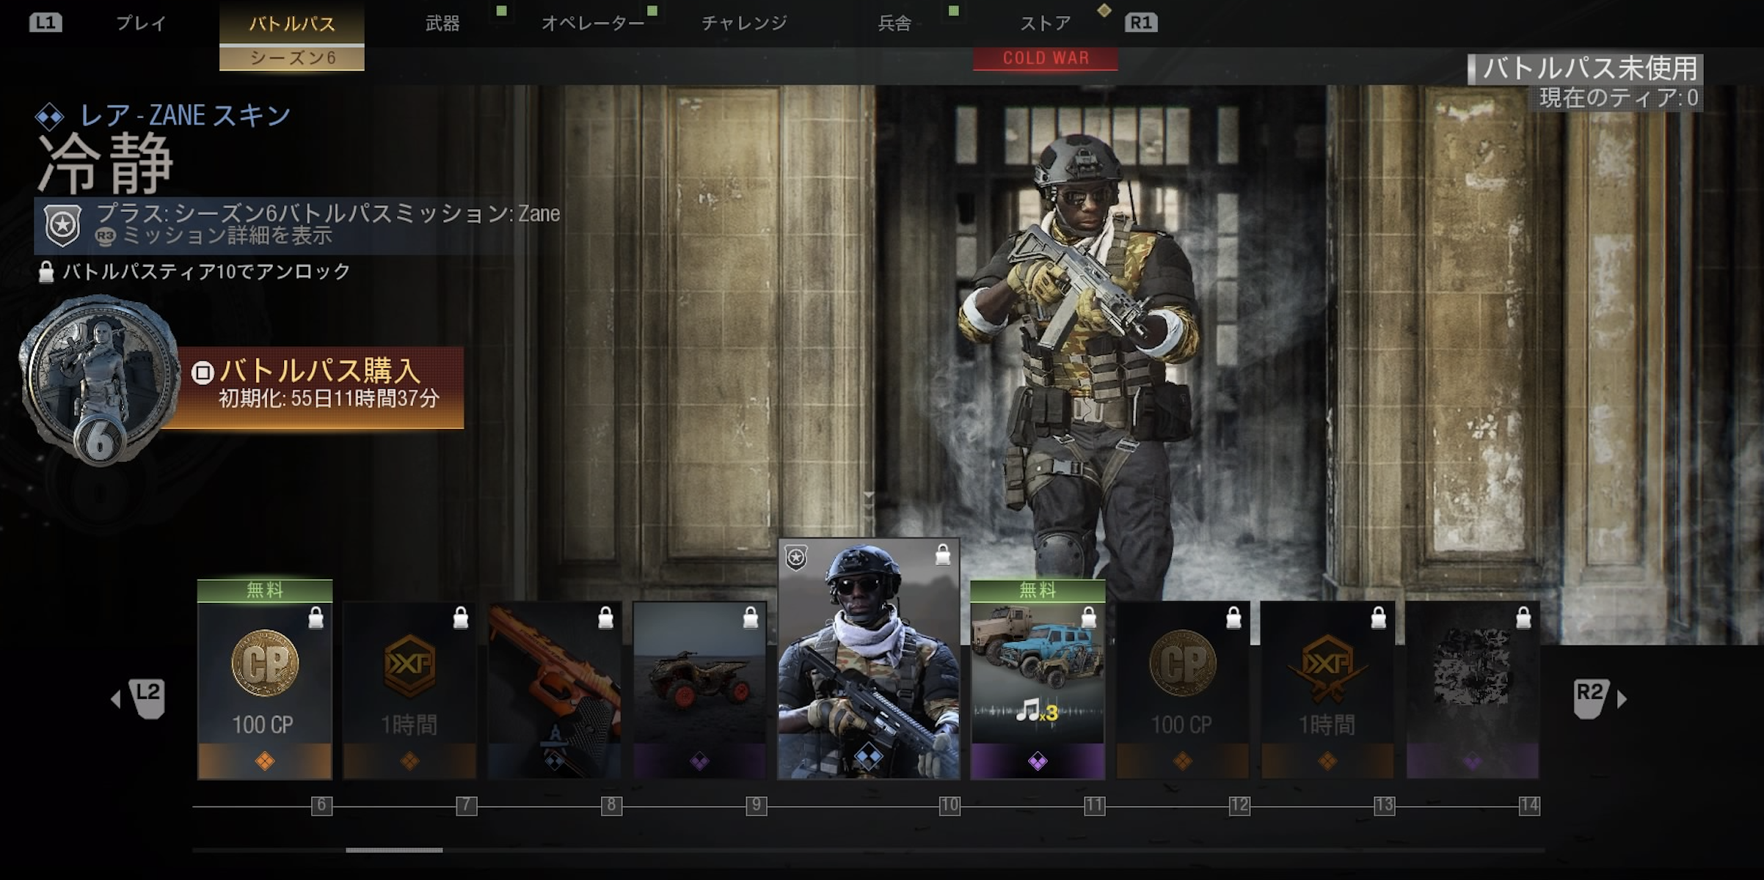Click the lock icon on tier 8 card
The width and height of the screenshot is (1764, 880).
(605, 618)
